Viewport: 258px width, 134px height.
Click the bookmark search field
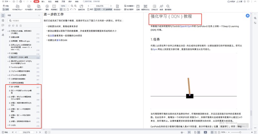click(24, 21)
